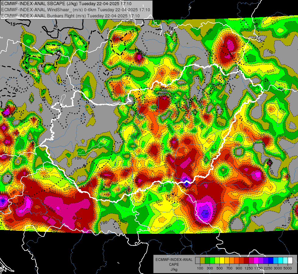298x274 pixels.
Task: Select the pale cyan legend swatch
Action: coord(286,261)
